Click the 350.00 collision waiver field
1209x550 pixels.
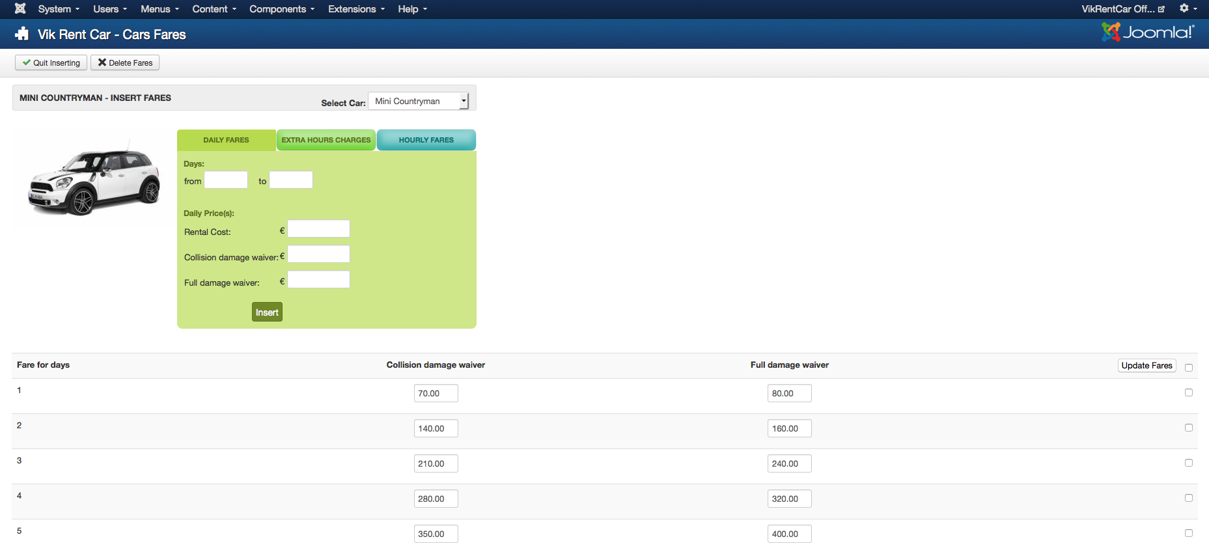(436, 534)
